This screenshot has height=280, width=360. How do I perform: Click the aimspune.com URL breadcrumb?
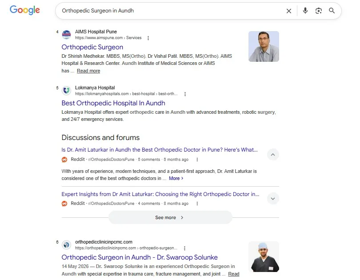click(x=108, y=38)
